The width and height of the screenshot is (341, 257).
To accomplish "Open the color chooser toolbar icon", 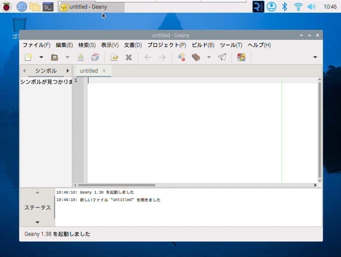I will point(241,57).
